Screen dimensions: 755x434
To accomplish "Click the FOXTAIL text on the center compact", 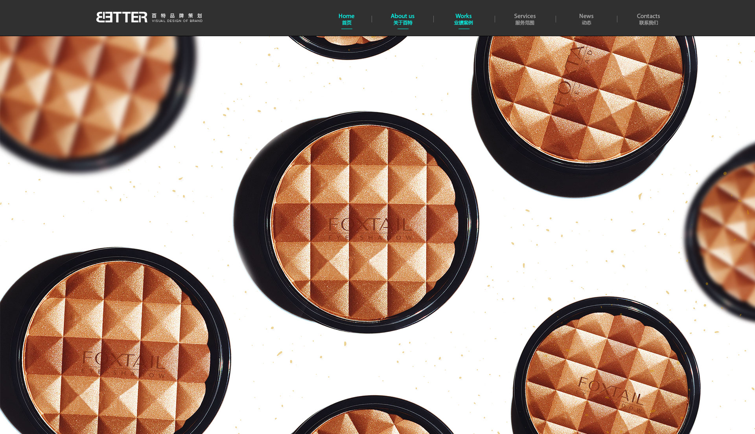I will [370, 225].
